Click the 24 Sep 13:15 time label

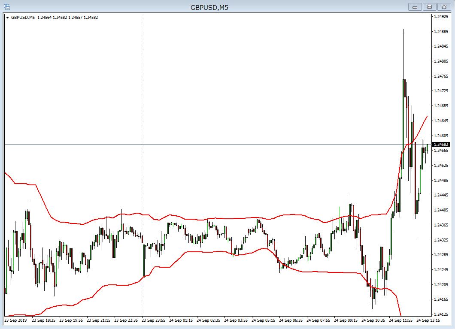[427, 320]
